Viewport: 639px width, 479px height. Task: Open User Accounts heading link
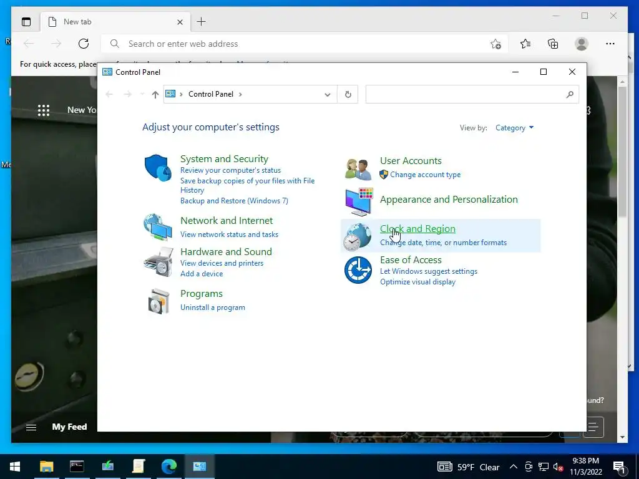pos(411,161)
